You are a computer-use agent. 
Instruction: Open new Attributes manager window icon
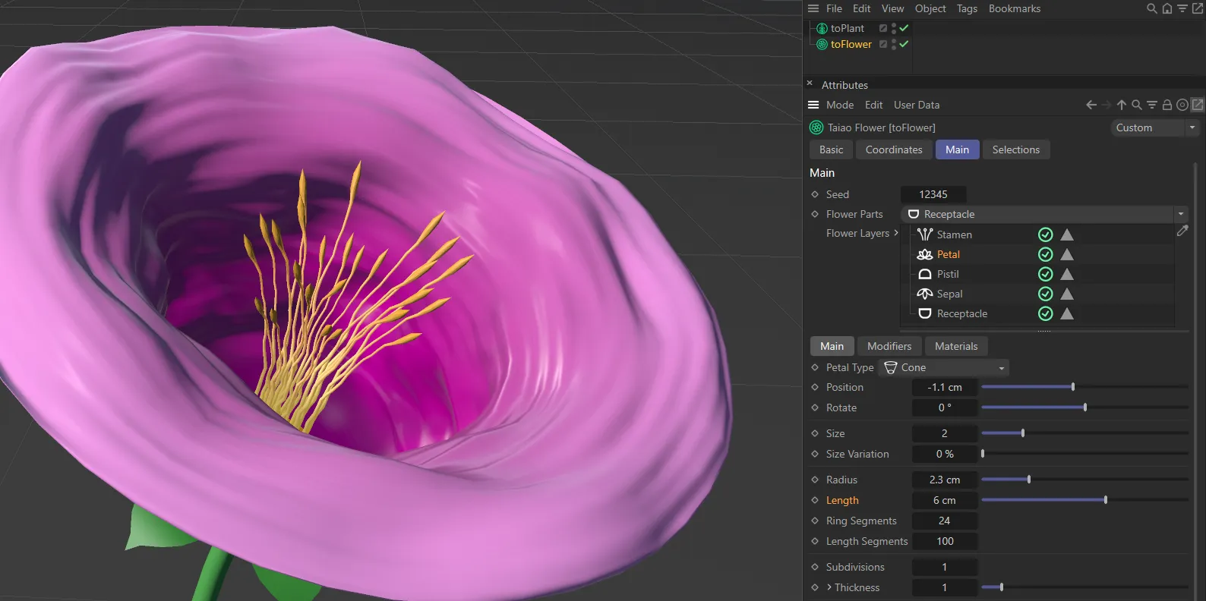point(1198,105)
